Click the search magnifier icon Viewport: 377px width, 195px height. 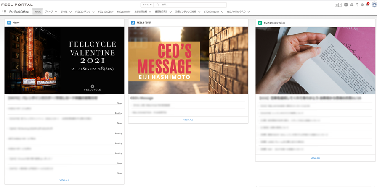158,5
